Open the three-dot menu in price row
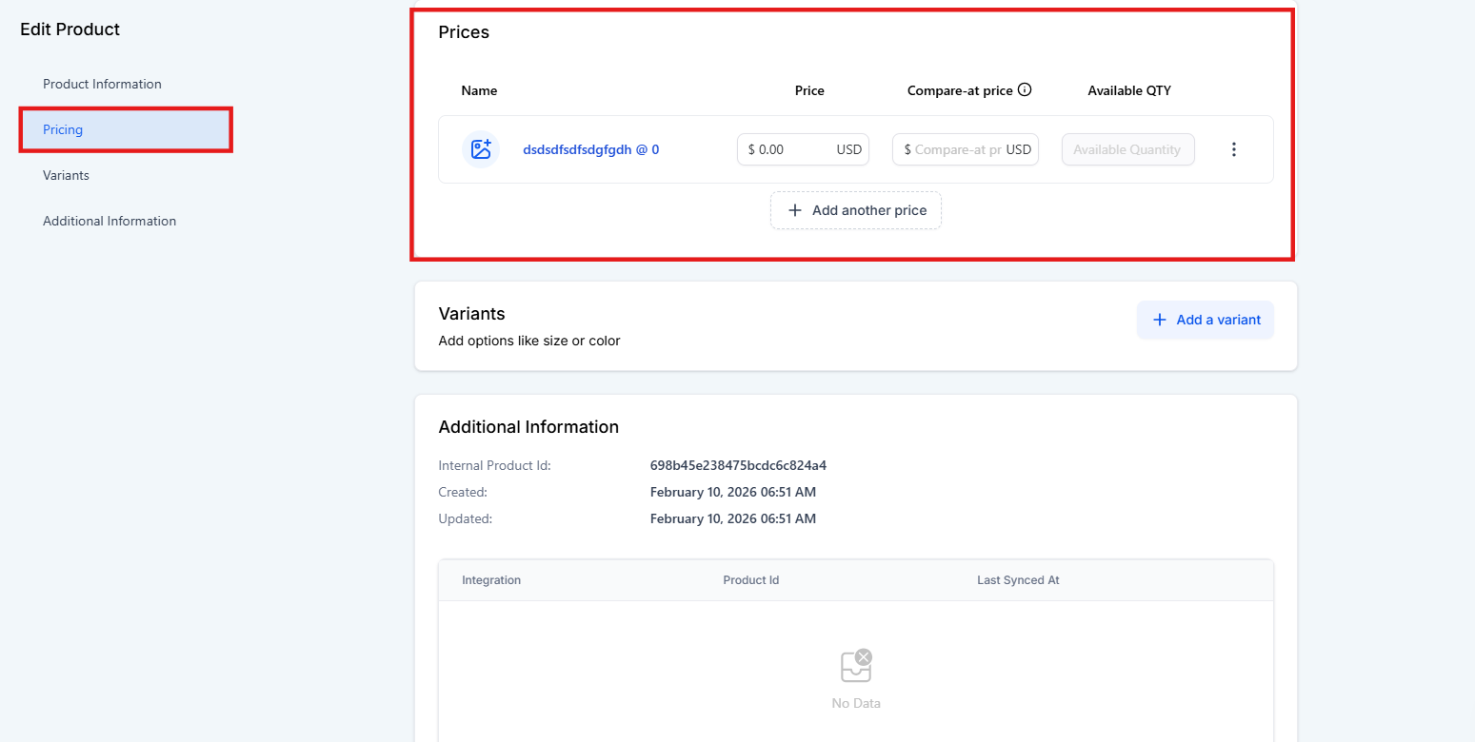The width and height of the screenshot is (1475, 742). (1234, 149)
